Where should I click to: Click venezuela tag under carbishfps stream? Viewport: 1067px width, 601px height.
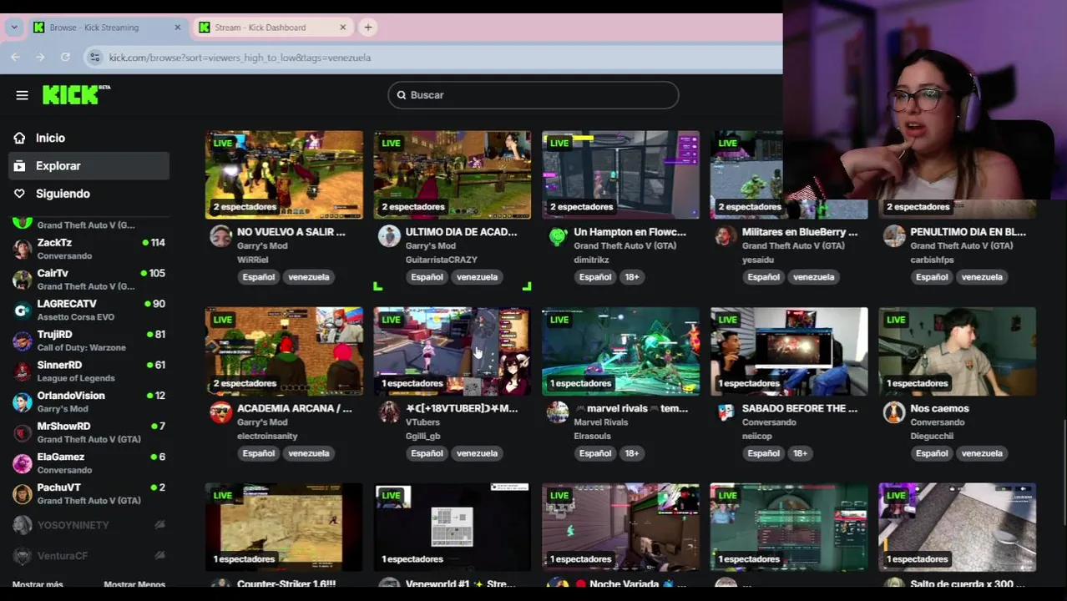[982, 277]
